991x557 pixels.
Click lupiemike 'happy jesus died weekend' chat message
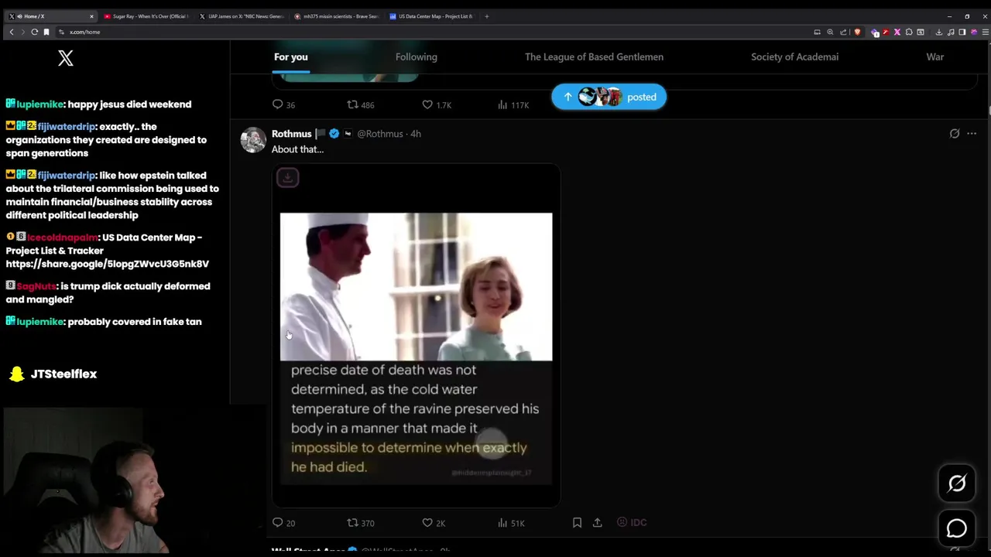coord(99,104)
